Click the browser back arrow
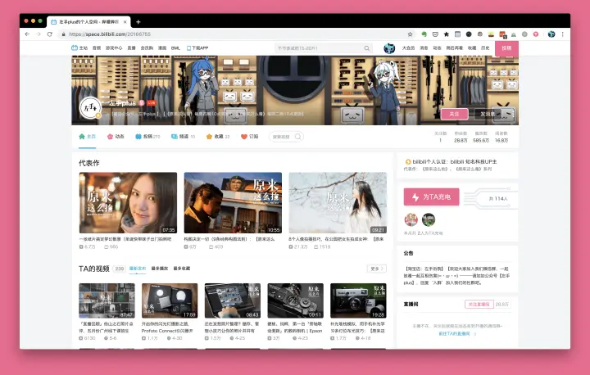 27,34
